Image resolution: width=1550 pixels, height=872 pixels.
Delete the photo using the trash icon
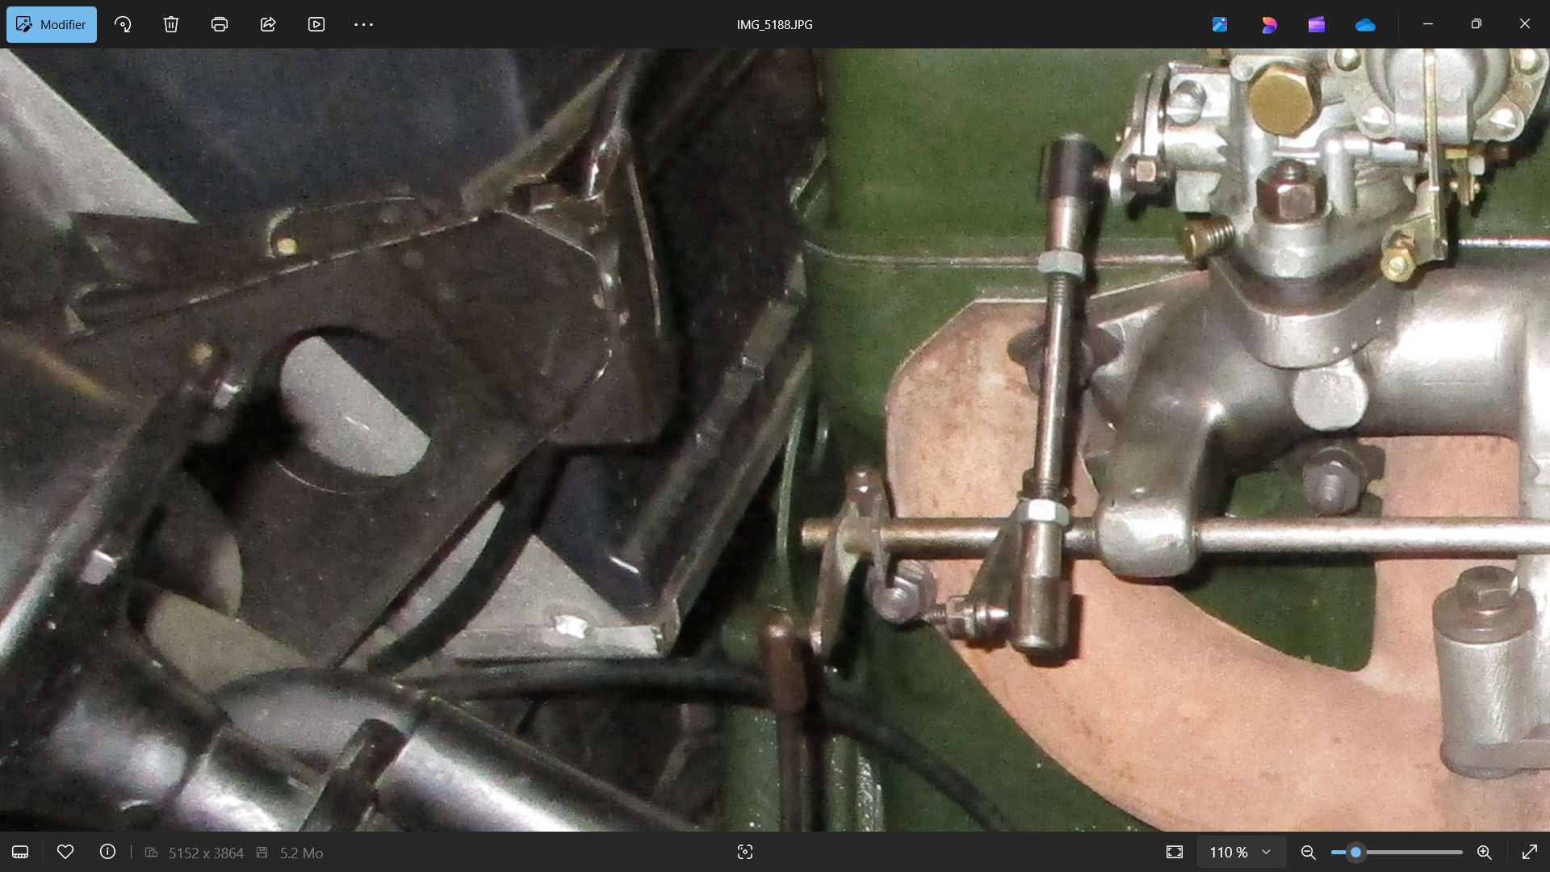click(171, 24)
